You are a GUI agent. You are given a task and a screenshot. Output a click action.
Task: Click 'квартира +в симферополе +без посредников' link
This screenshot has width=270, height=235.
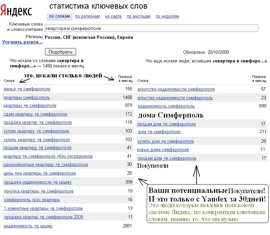click(x=48, y=156)
